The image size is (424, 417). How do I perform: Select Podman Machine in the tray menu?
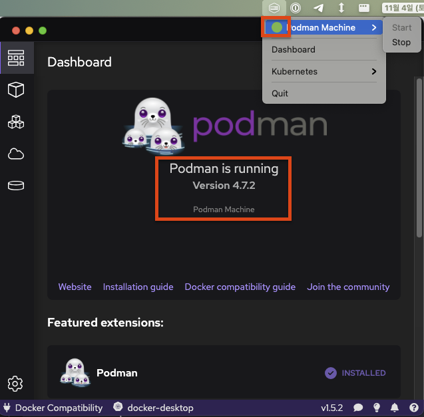tap(323, 27)
